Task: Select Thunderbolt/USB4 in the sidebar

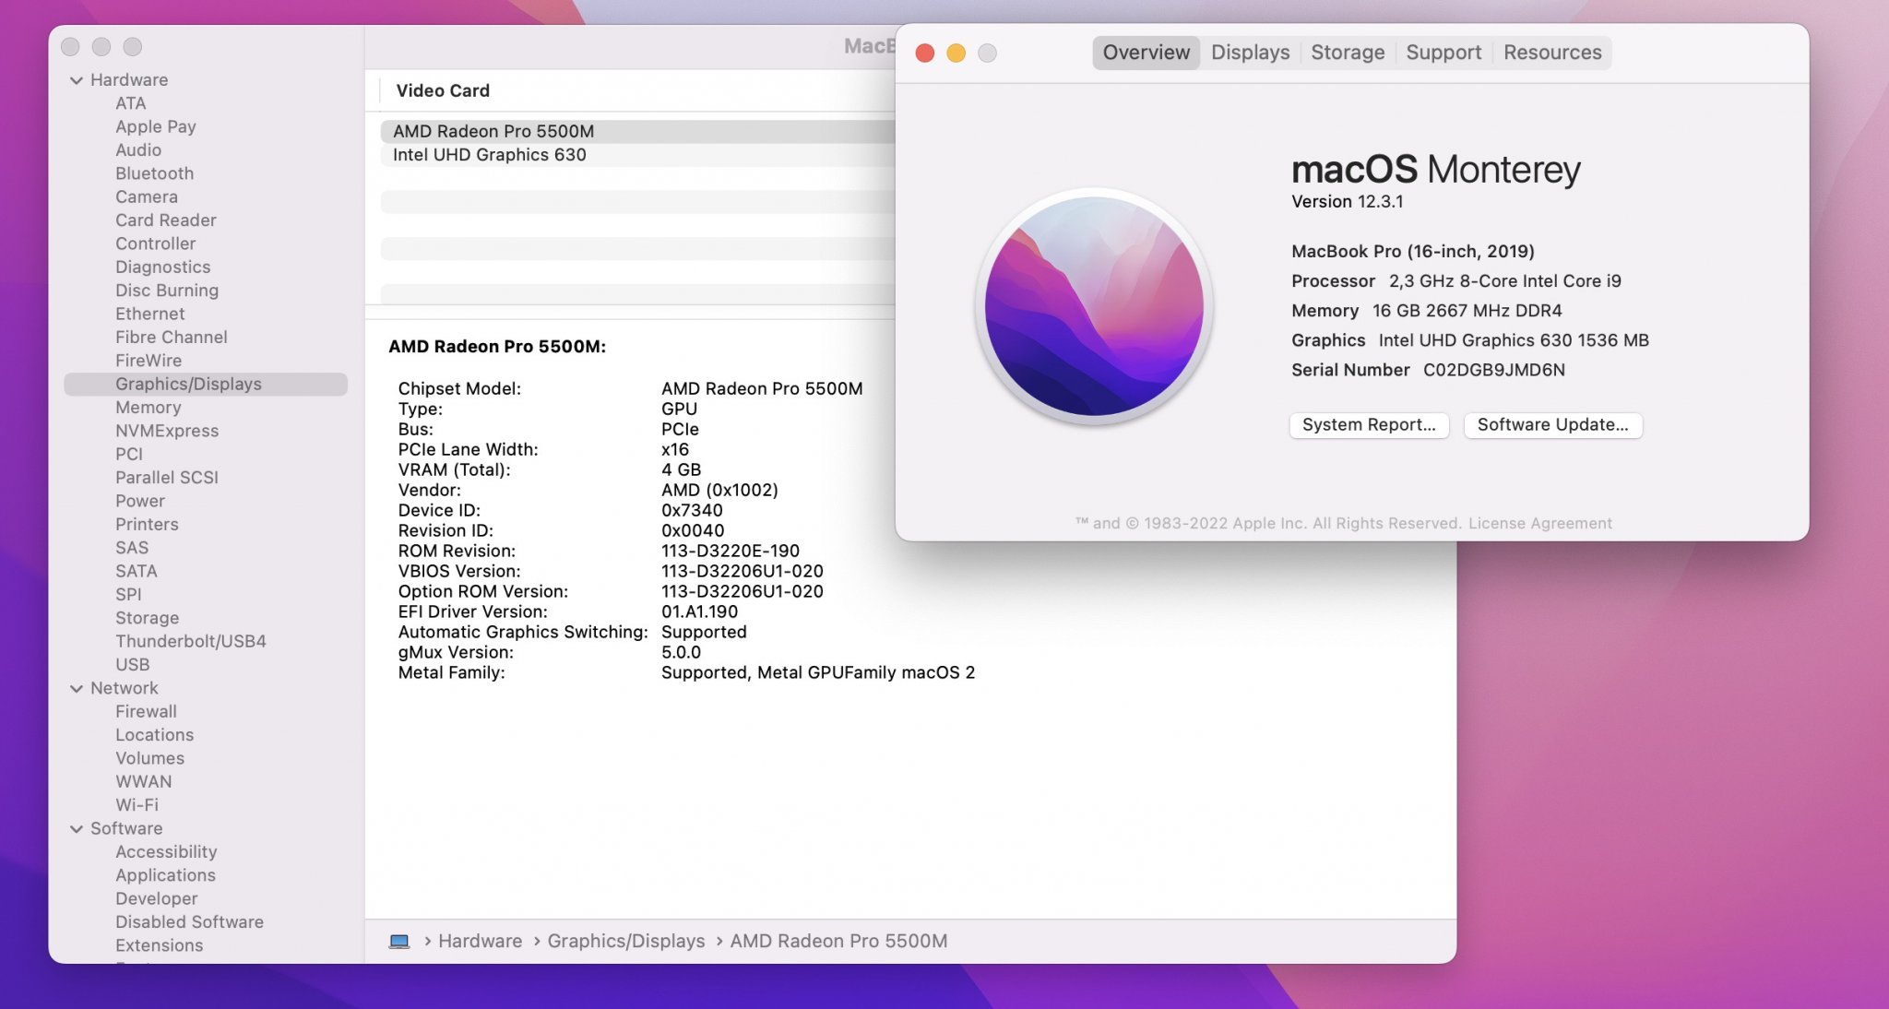Action: click(191, 642)
